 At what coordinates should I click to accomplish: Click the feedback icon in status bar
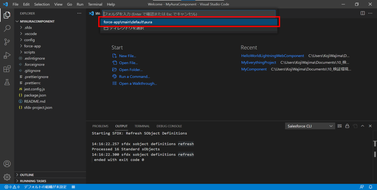tap(362, 187)
